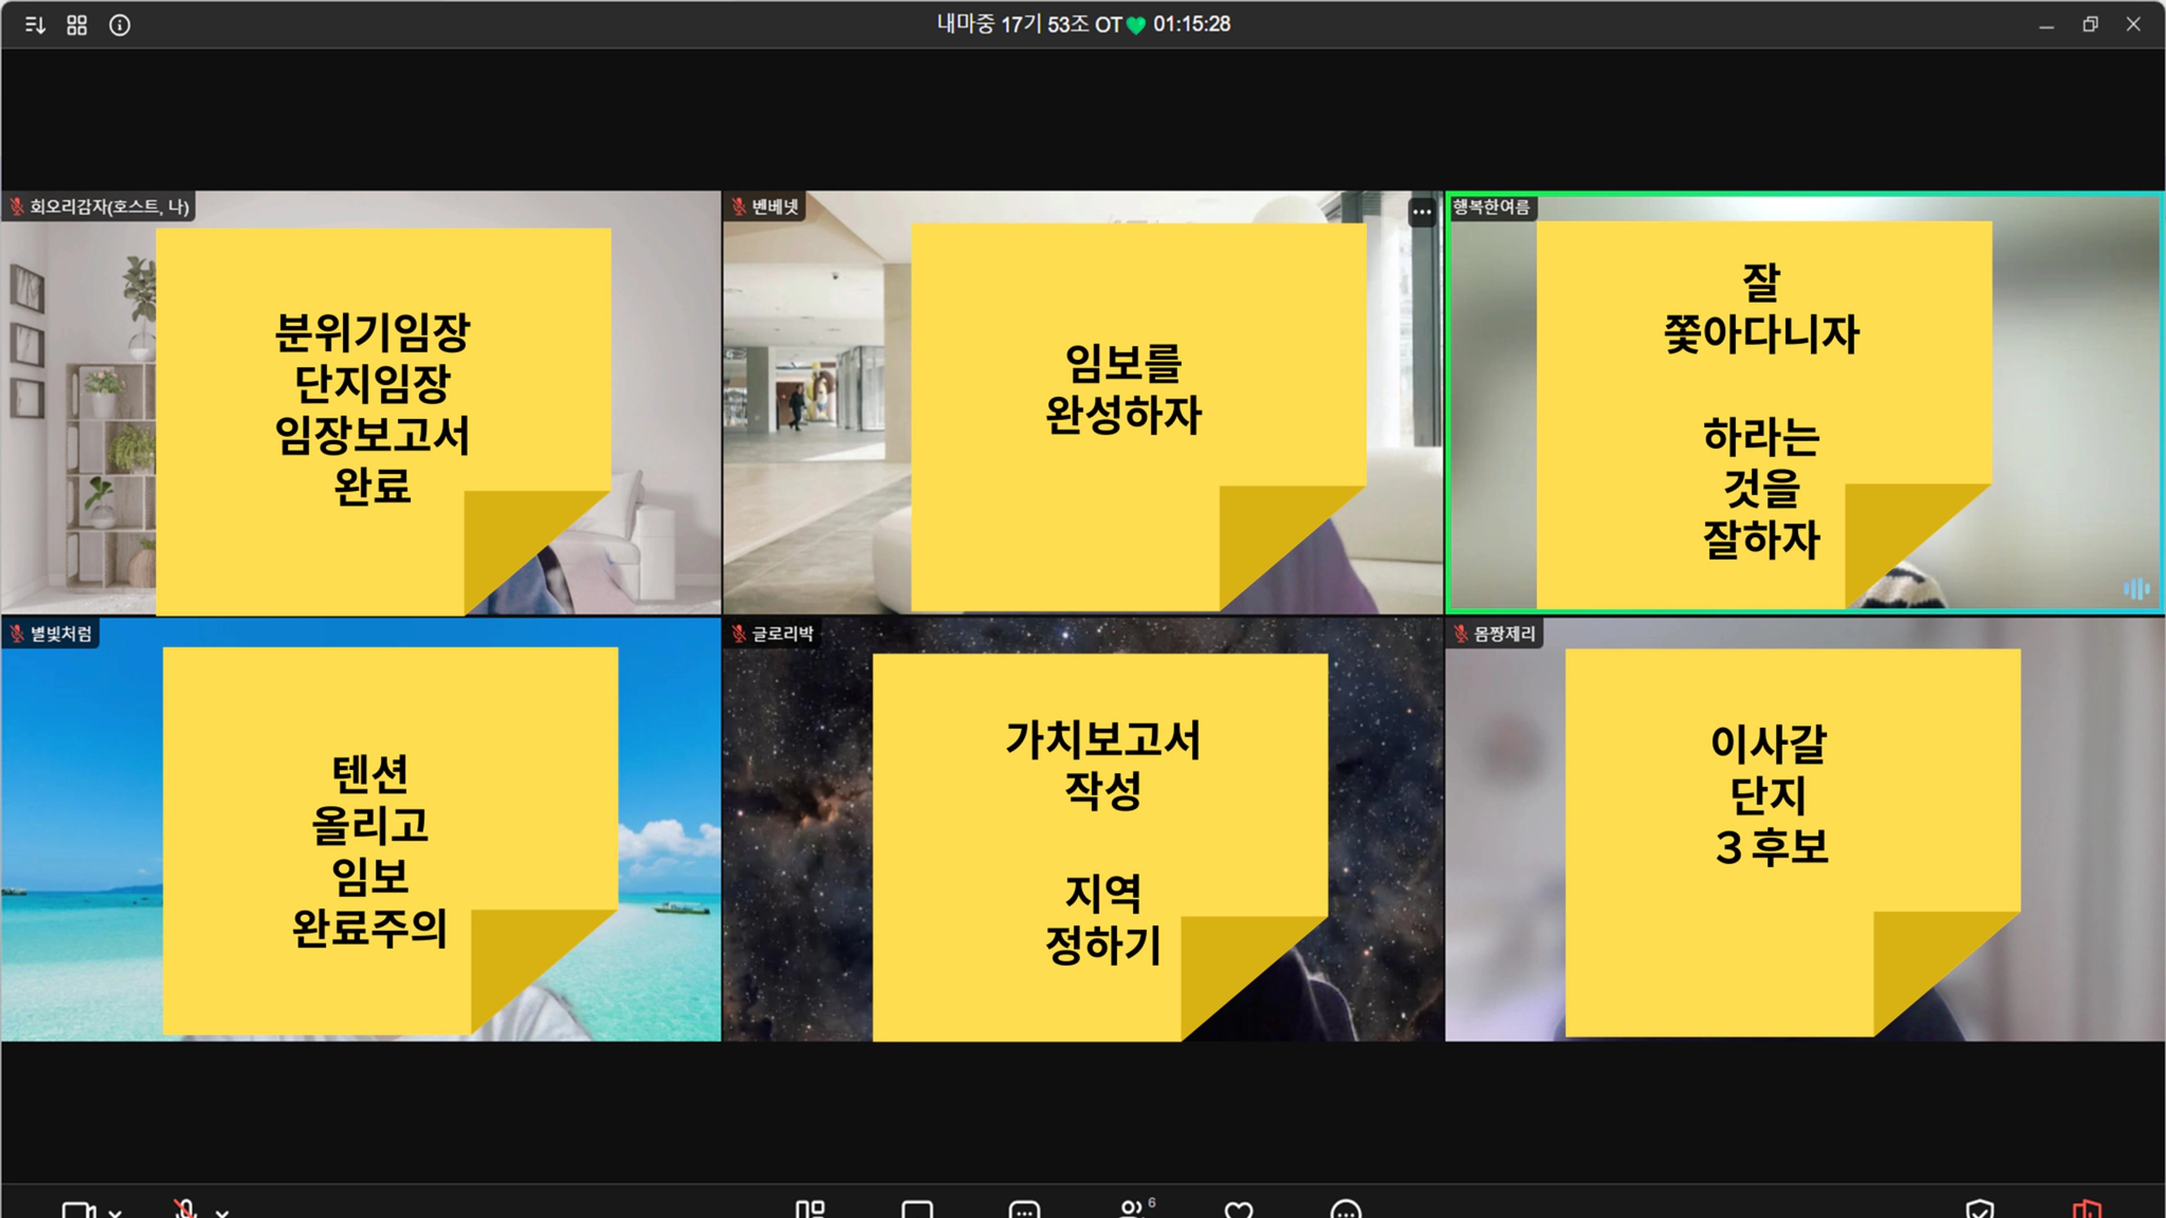This screenshot has width=2166, height=1218.
Task: Expand the microphone options arrow
Action: tap(222, 1212)
